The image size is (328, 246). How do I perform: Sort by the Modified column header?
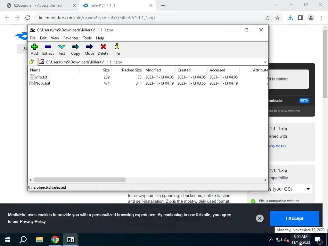point(160,70)
